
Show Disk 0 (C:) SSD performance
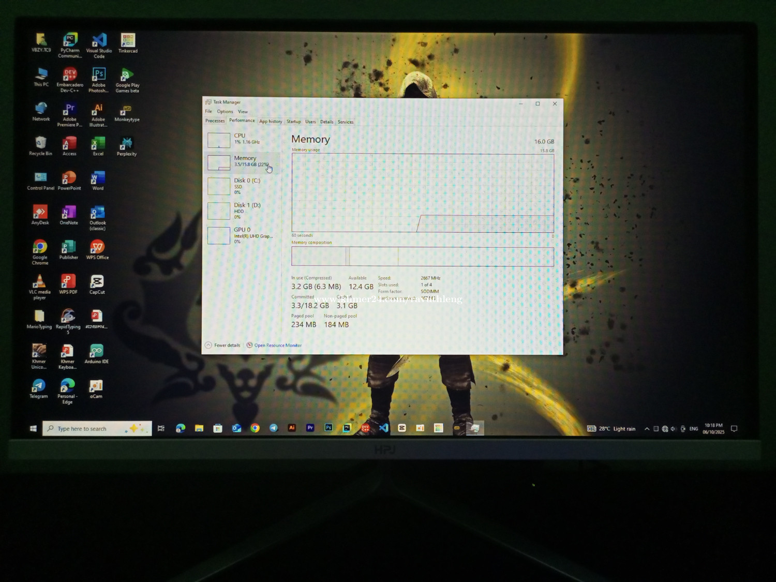(x=243, y=186)
